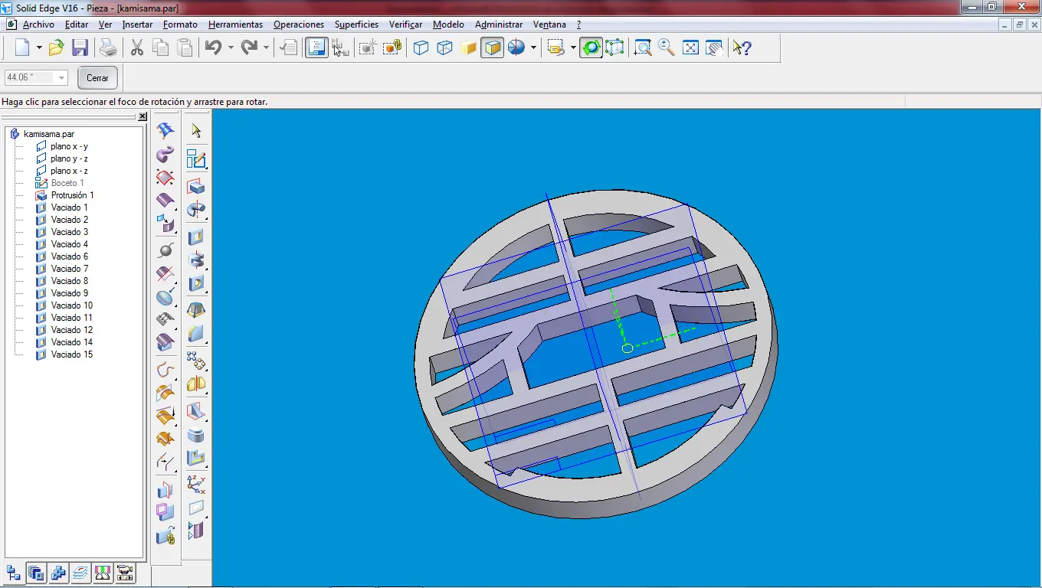Click the Cerrar button
This screenshot has width=1042, height=588.
(x=97, y=78)
